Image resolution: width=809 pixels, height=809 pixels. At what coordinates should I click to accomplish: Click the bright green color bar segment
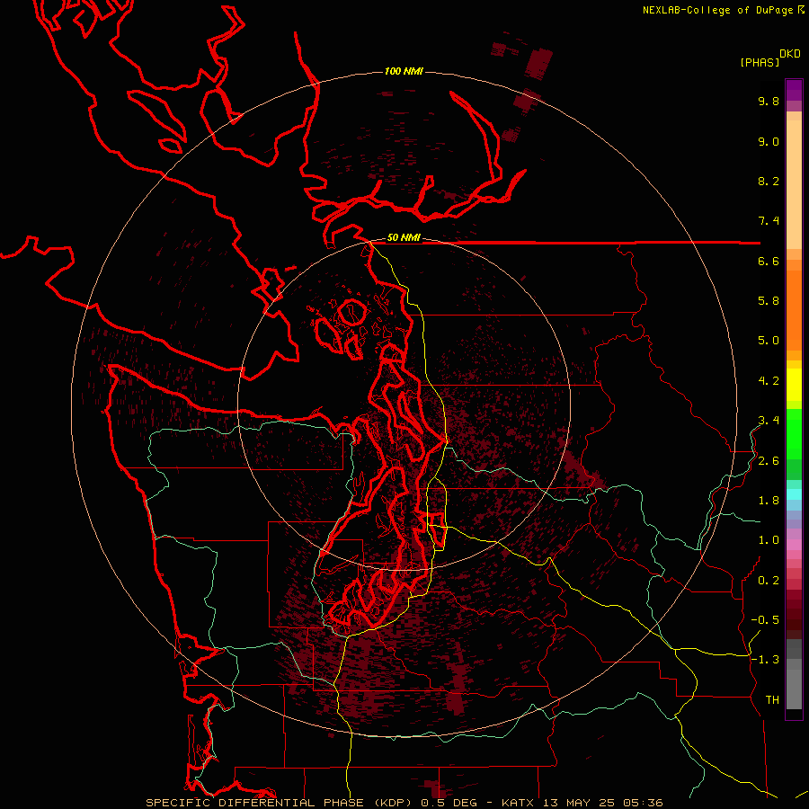coord(794,433)
